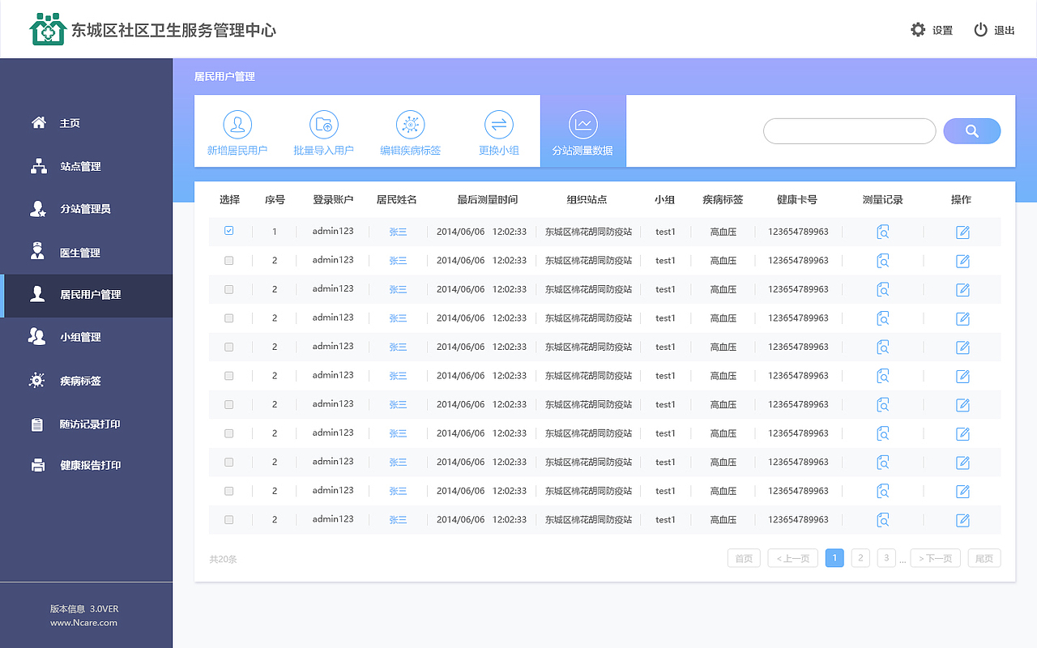The width and height of the screenshot is (1037, 648).
Task: Check the checkbox in the last table row
Action: [x=228, y=519]
